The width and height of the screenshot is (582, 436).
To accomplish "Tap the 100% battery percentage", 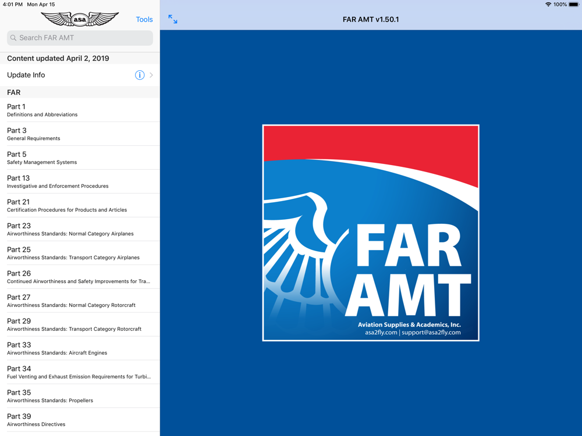I will click(560, 5).
